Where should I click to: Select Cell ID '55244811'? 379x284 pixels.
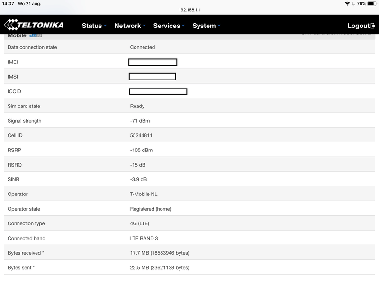tap(141, 135)
